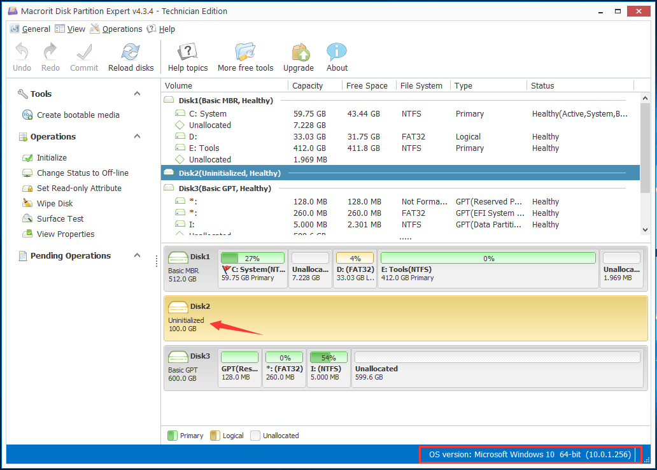
Task: Click the sidebar splitter handle dots
Action: point(156,261)
